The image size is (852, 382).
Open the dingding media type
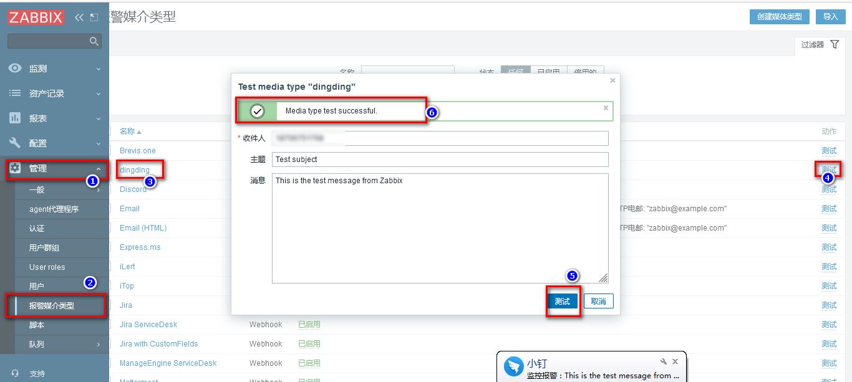135,170
